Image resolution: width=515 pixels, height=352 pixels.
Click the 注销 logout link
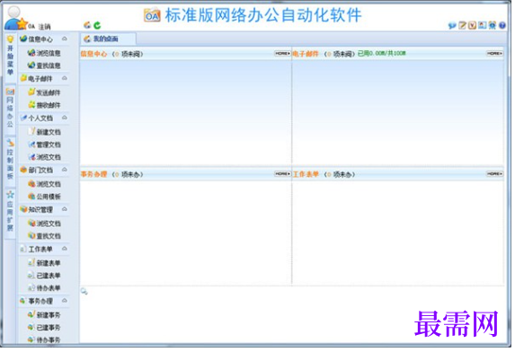click(44, 27)
